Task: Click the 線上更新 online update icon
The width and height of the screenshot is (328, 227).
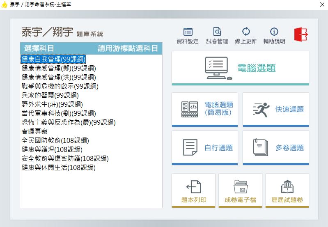Action: point(246,32)
